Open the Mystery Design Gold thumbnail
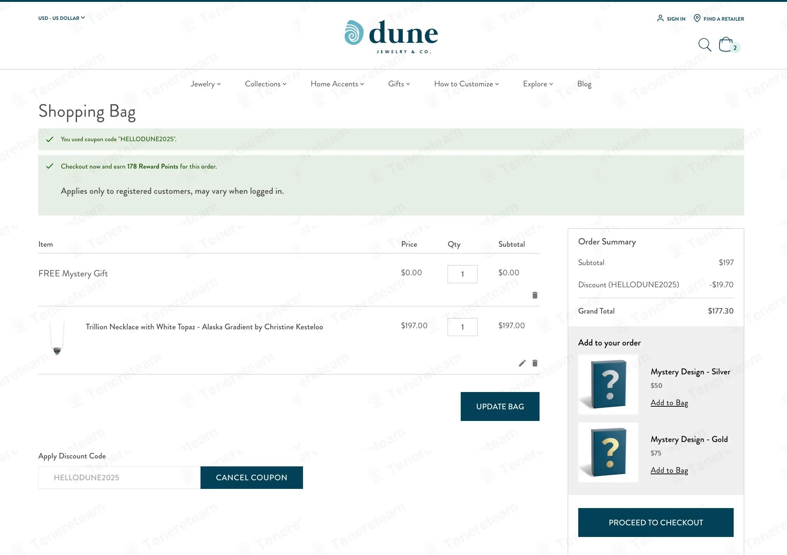The width and height of the screenshot is (787, 555). (608, 452)
